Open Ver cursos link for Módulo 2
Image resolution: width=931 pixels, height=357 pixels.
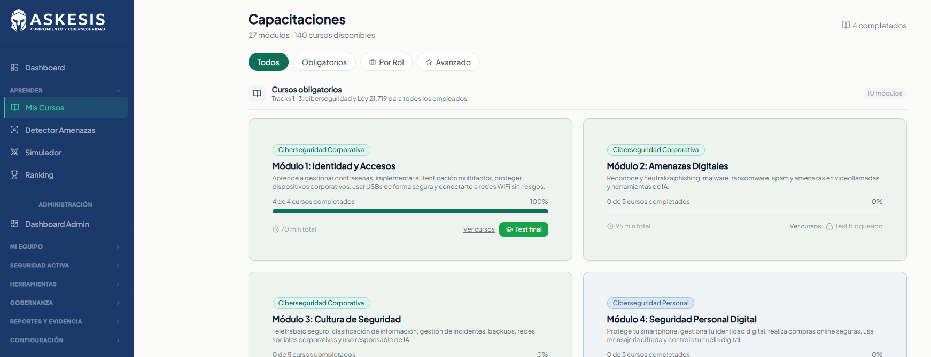805,226
